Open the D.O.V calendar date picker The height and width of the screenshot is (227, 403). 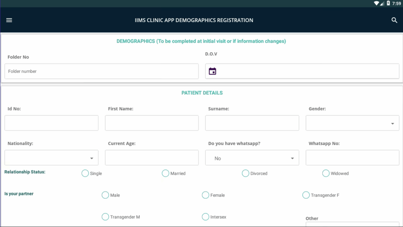point(213,71)
